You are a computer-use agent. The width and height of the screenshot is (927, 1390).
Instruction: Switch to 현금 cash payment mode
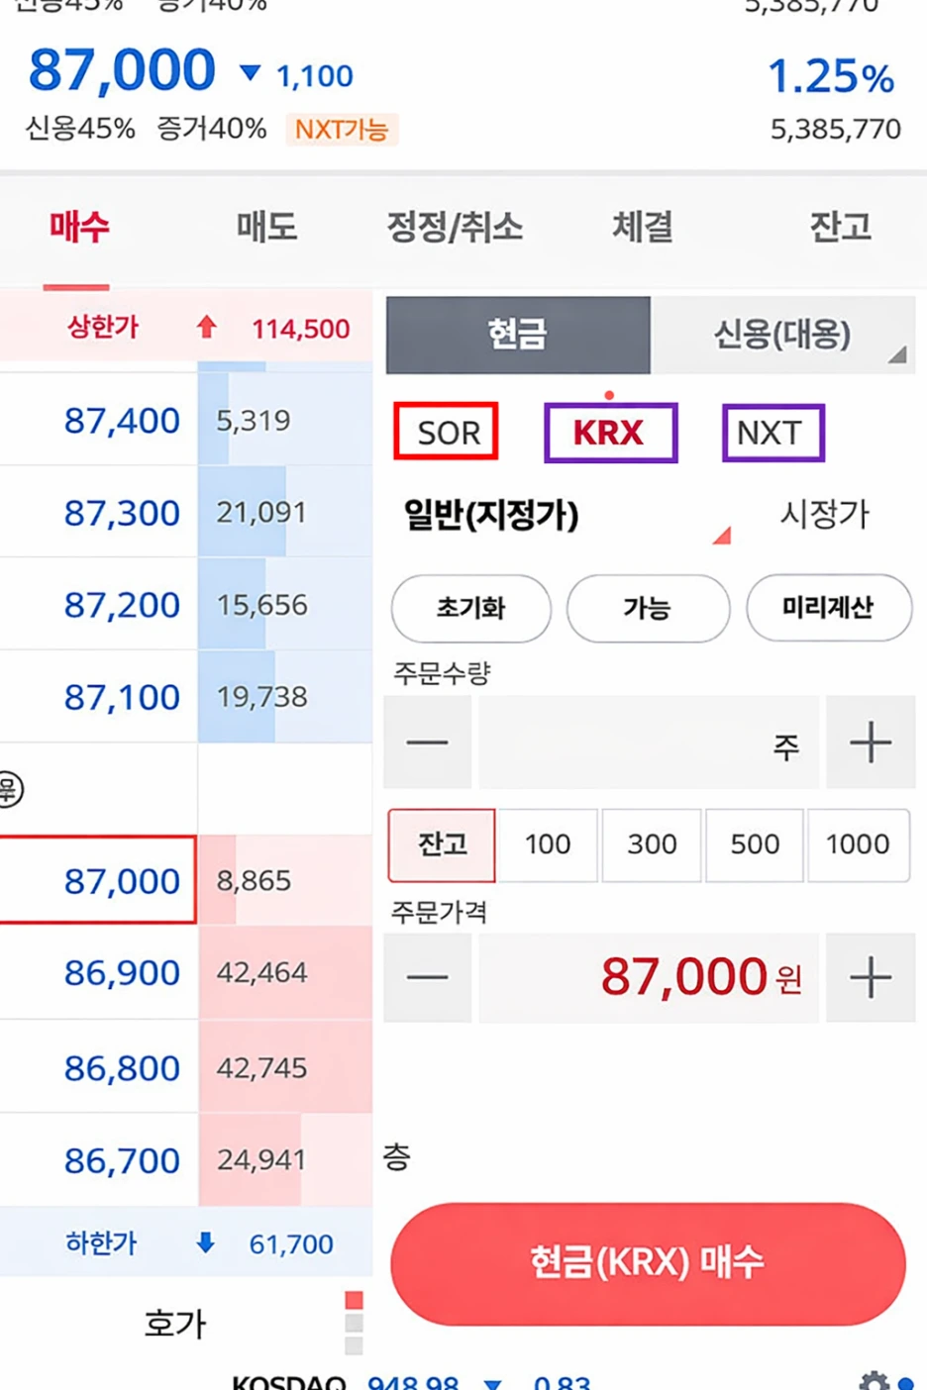[517, 336]
